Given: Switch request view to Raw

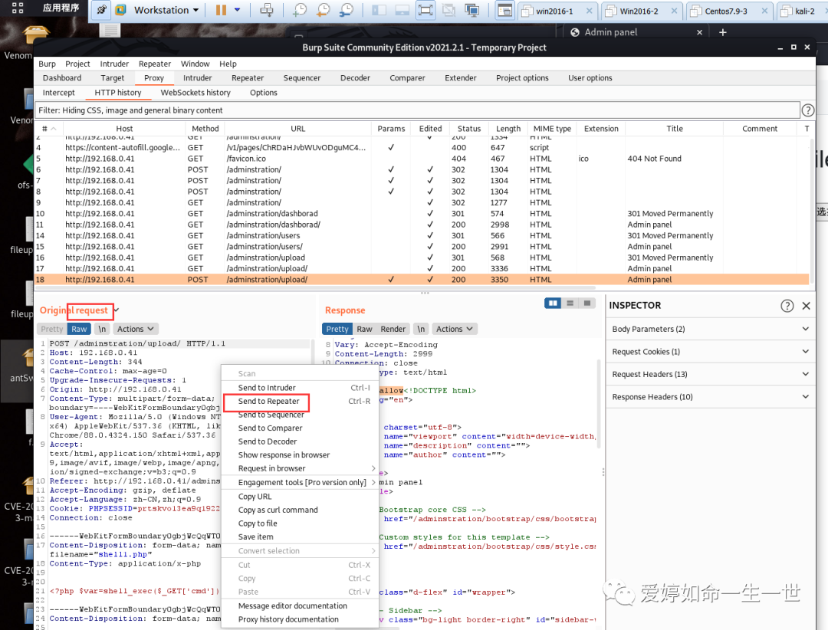Looking at the screenshot, I should pyautogui.click(x=79, y=329).
